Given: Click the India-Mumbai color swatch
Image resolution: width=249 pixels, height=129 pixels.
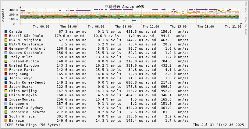Looking at the screenshot, I should (x=6, y=100).
